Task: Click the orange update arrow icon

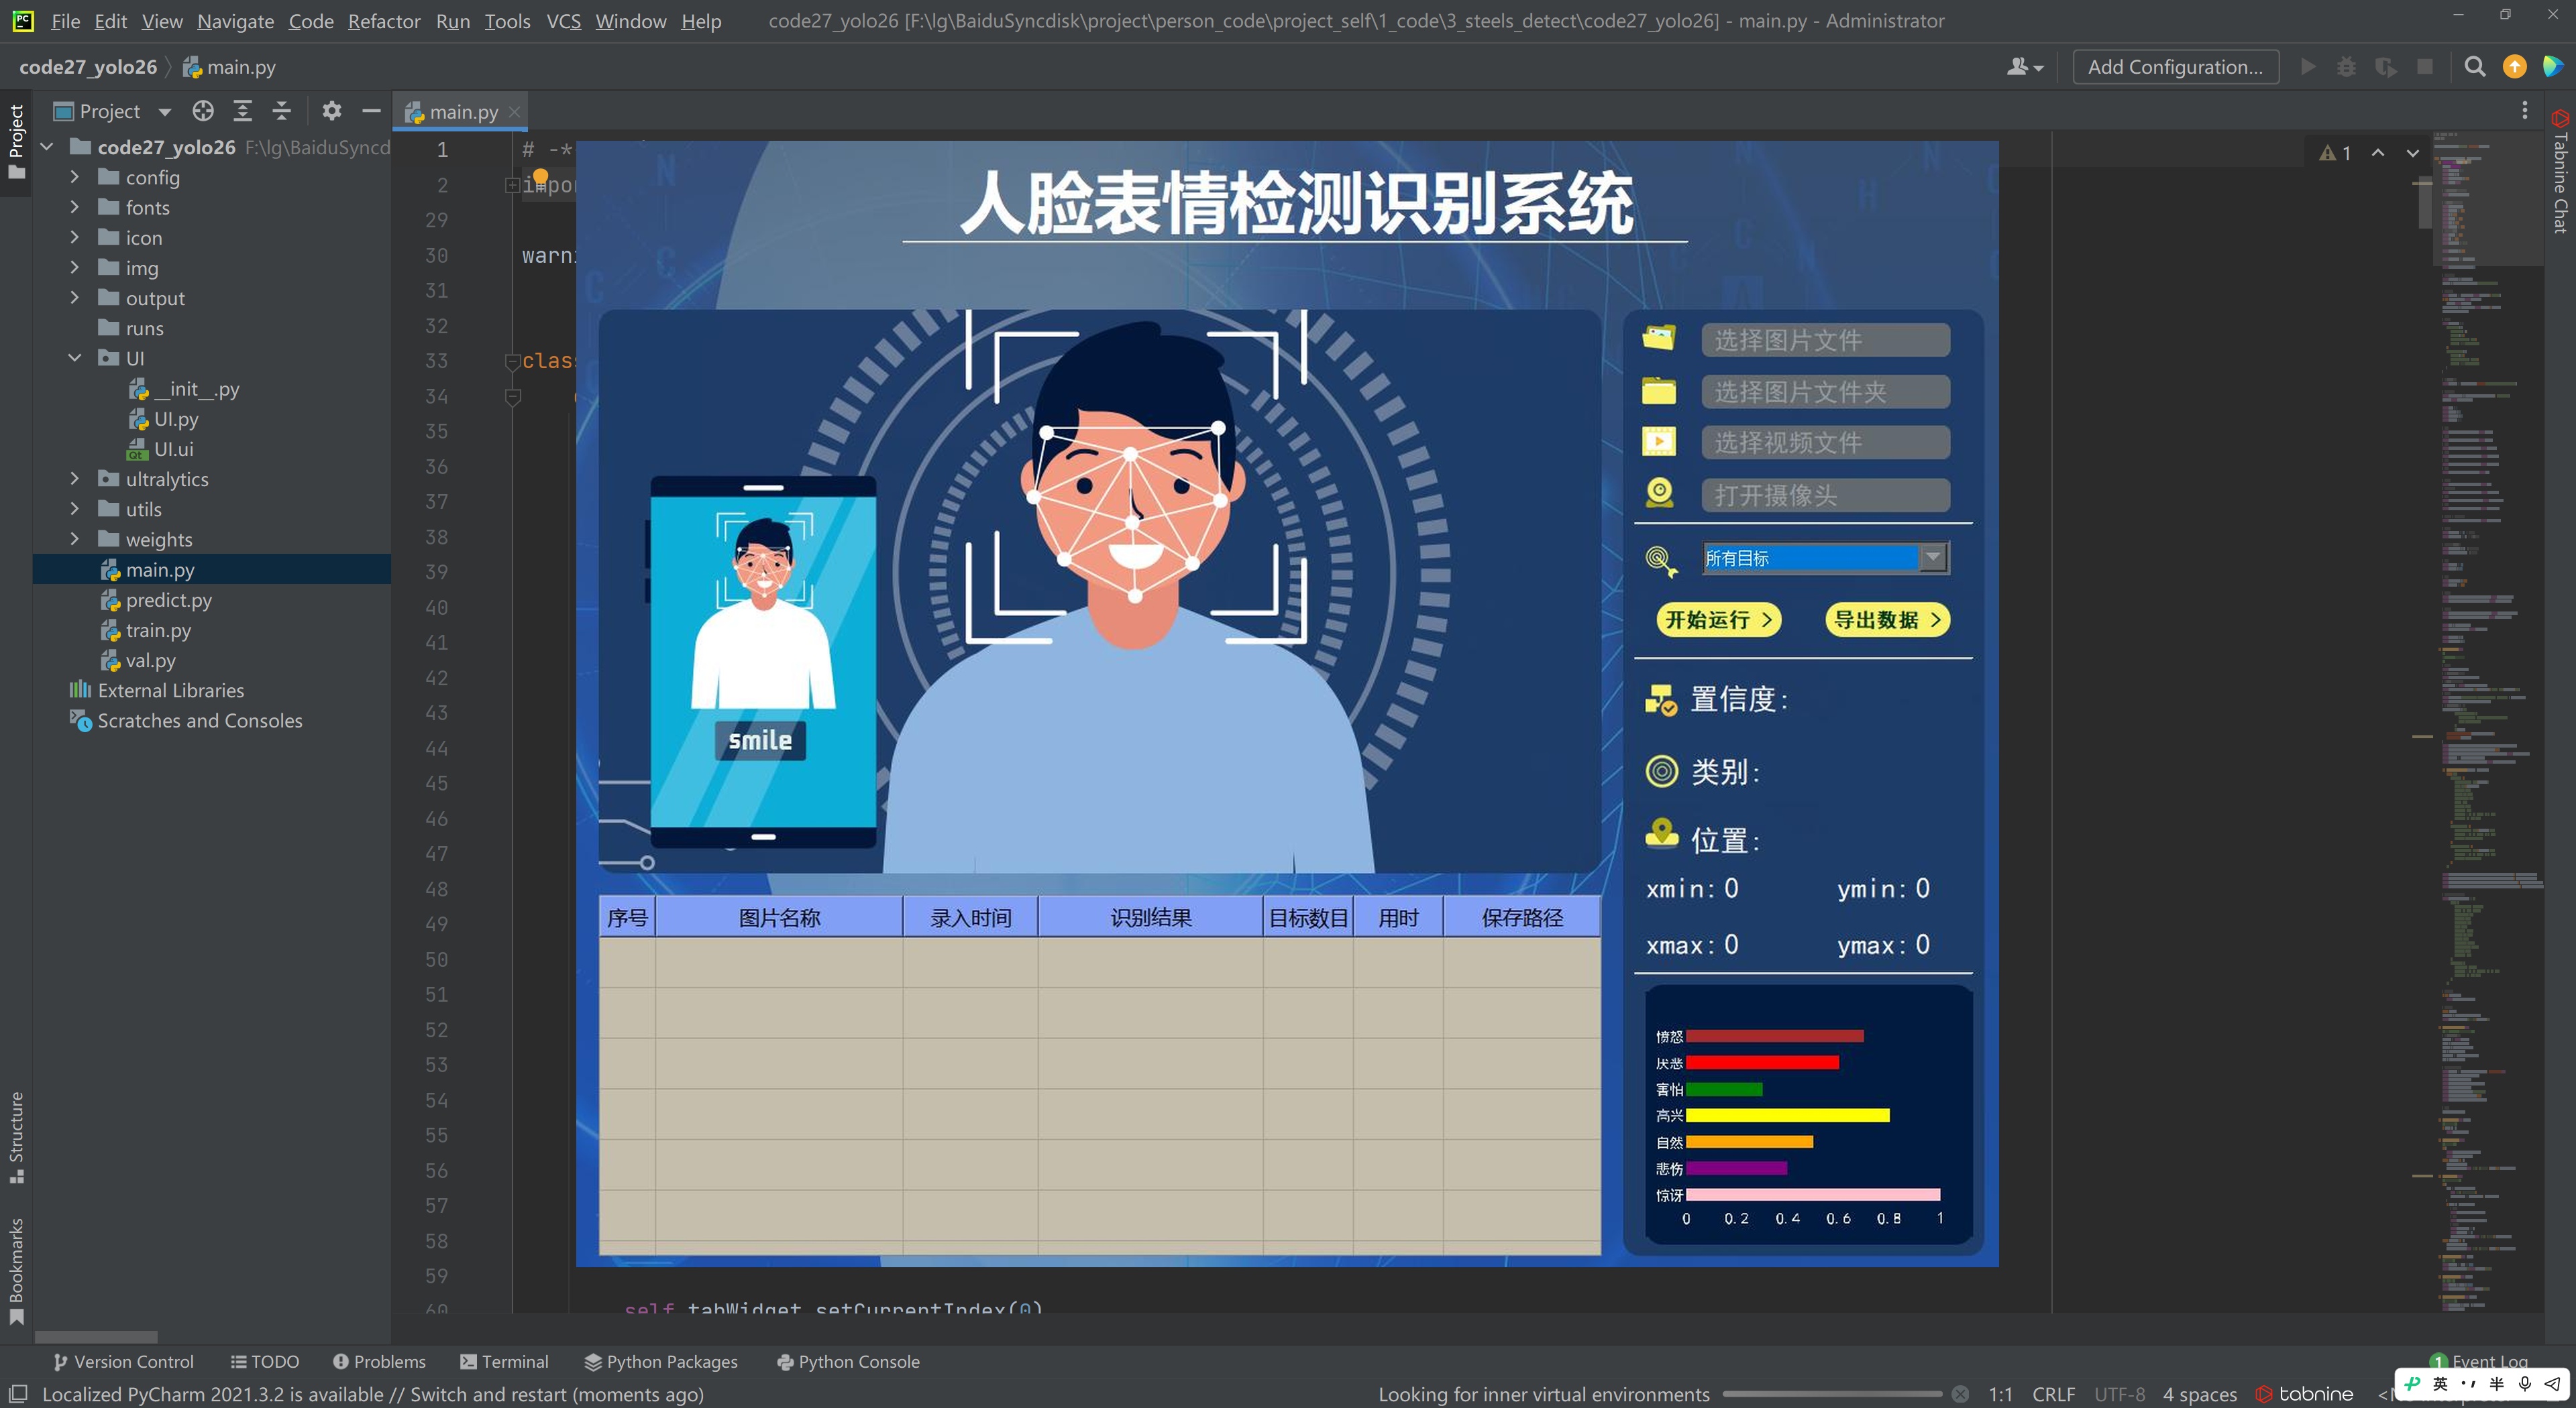Action: [x=2514, y=67]
